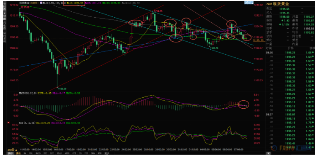Viewport: 316px width, 158px height.
Task: Click the 价格 column header
Action: point(290,48)
